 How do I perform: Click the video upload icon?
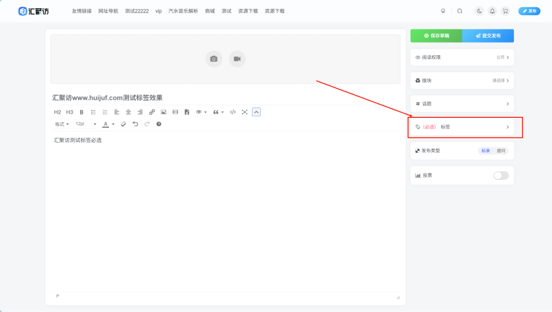coord(237,59)
